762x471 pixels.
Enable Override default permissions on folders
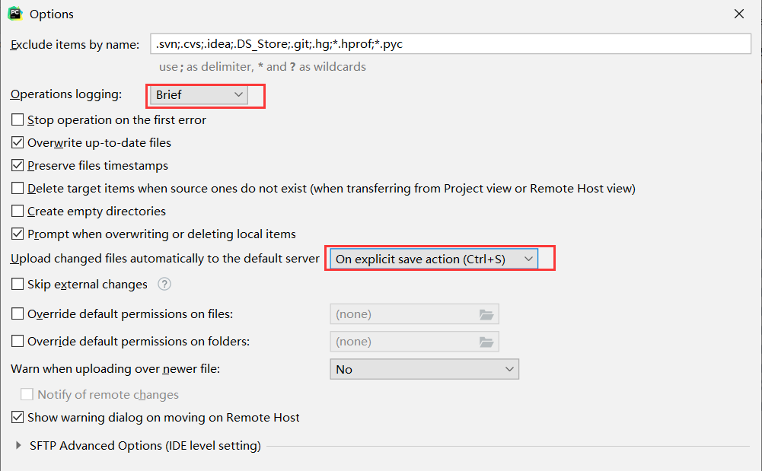click(x=18, y=342)
